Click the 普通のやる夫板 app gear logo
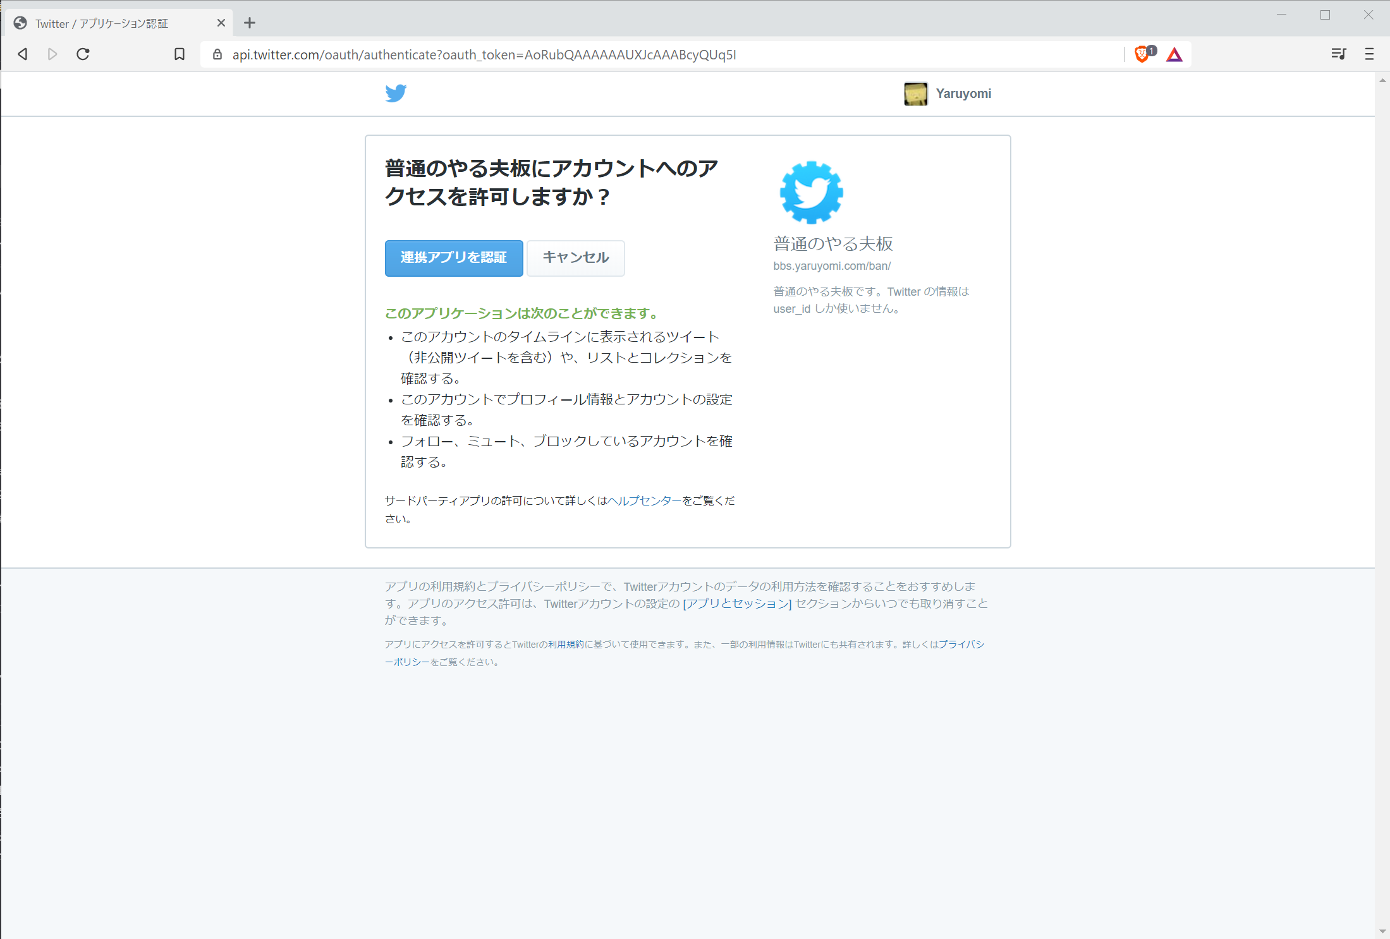 click(x=811, y=192)
